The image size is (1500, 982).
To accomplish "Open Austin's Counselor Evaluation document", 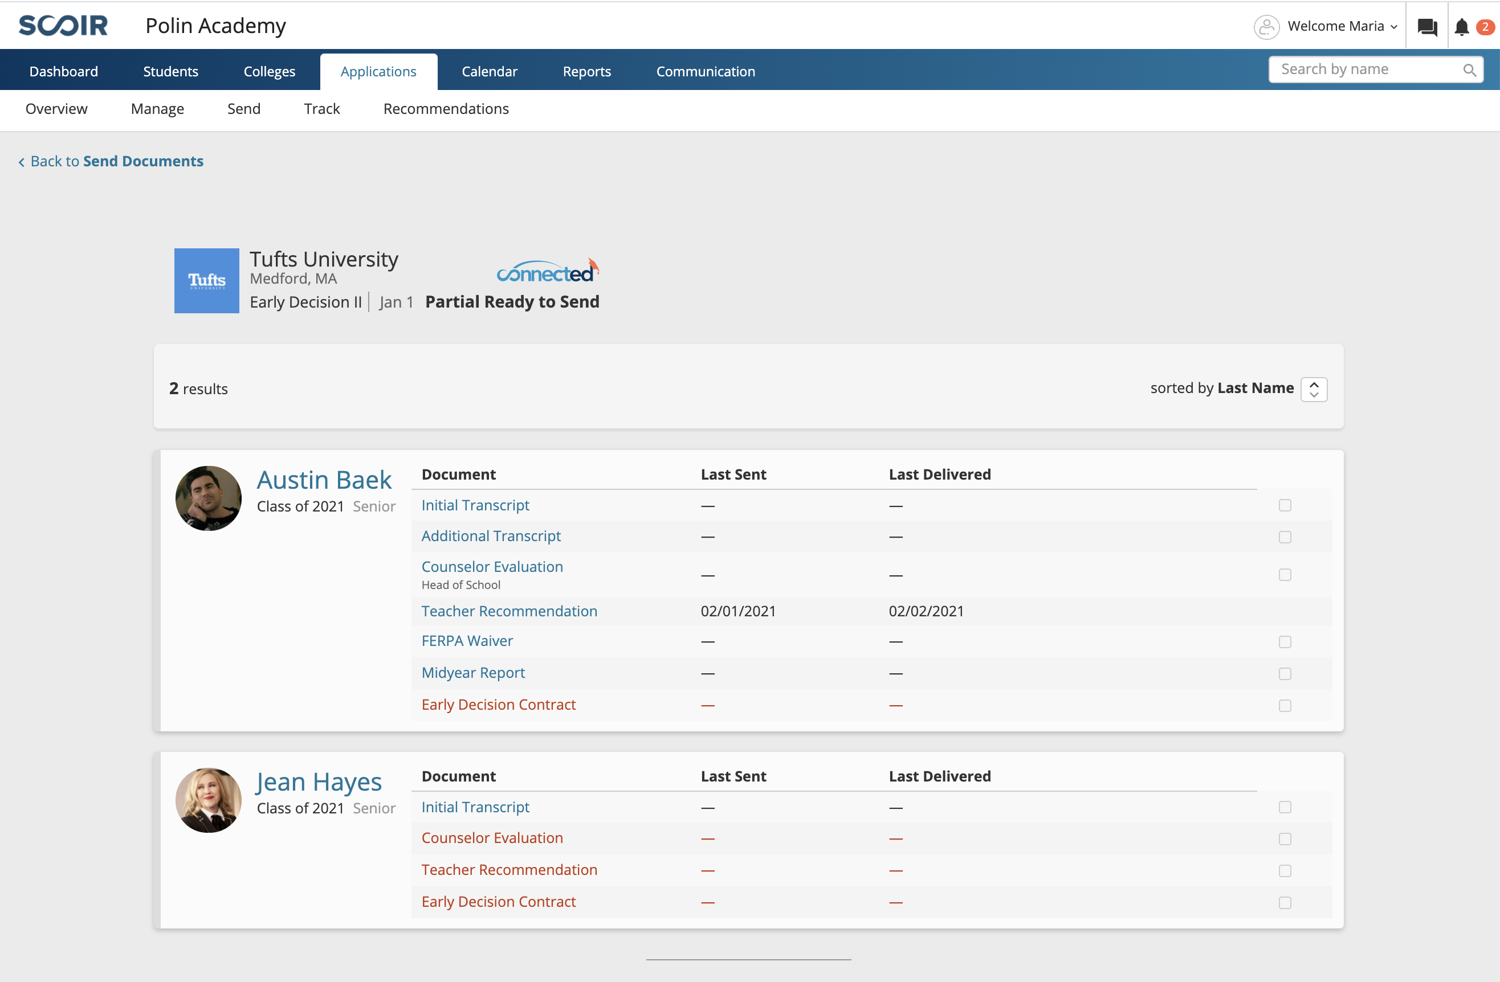I will click(x=492, y=567).
